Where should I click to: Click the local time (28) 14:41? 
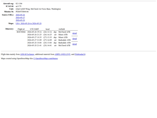48,45
